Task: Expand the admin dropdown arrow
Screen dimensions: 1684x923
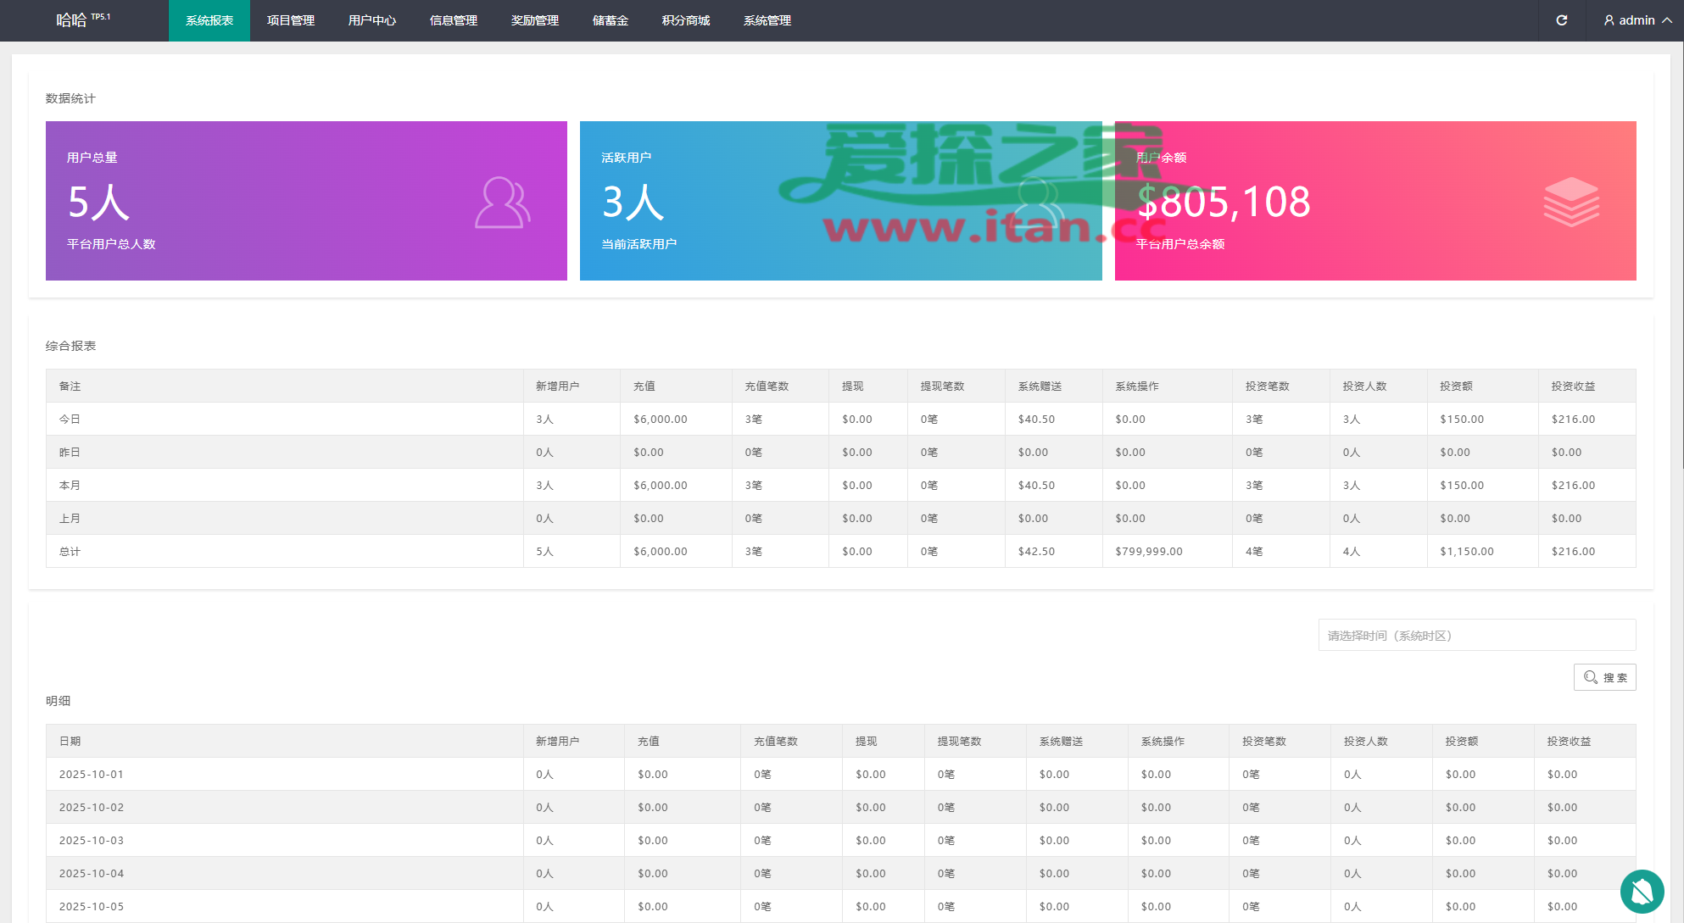Action: point(1667,20)
